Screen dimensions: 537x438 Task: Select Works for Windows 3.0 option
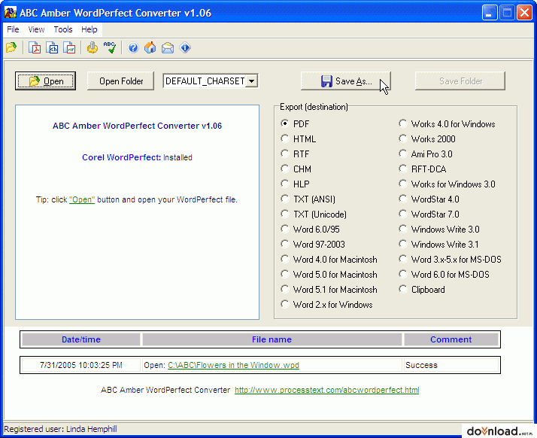tap(447, 184)
